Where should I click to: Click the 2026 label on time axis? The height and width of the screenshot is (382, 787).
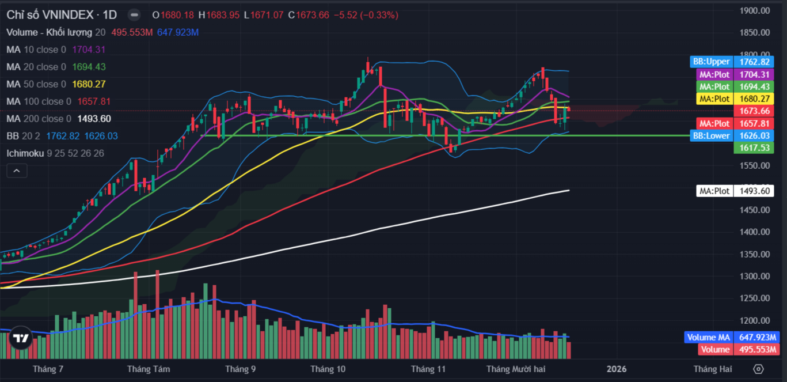coord(617,369)
